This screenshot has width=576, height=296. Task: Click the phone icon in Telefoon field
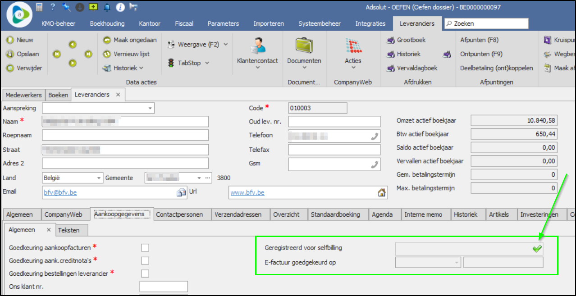point(374,137)
